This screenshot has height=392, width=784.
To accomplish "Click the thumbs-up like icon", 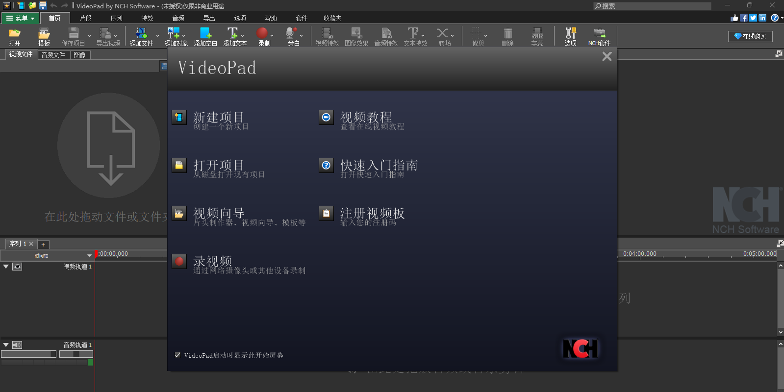I will click(x=734, y=18).
